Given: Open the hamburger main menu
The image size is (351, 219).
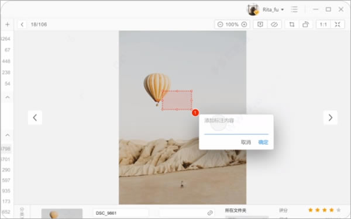Looking at the screenshot, I should click(294, 9).
